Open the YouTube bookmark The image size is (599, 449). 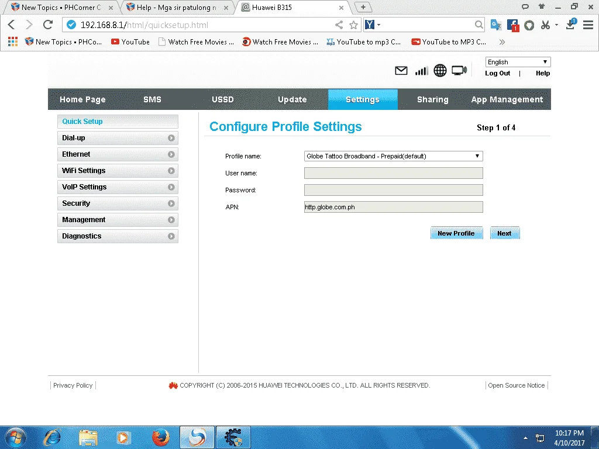coord(130,42)
